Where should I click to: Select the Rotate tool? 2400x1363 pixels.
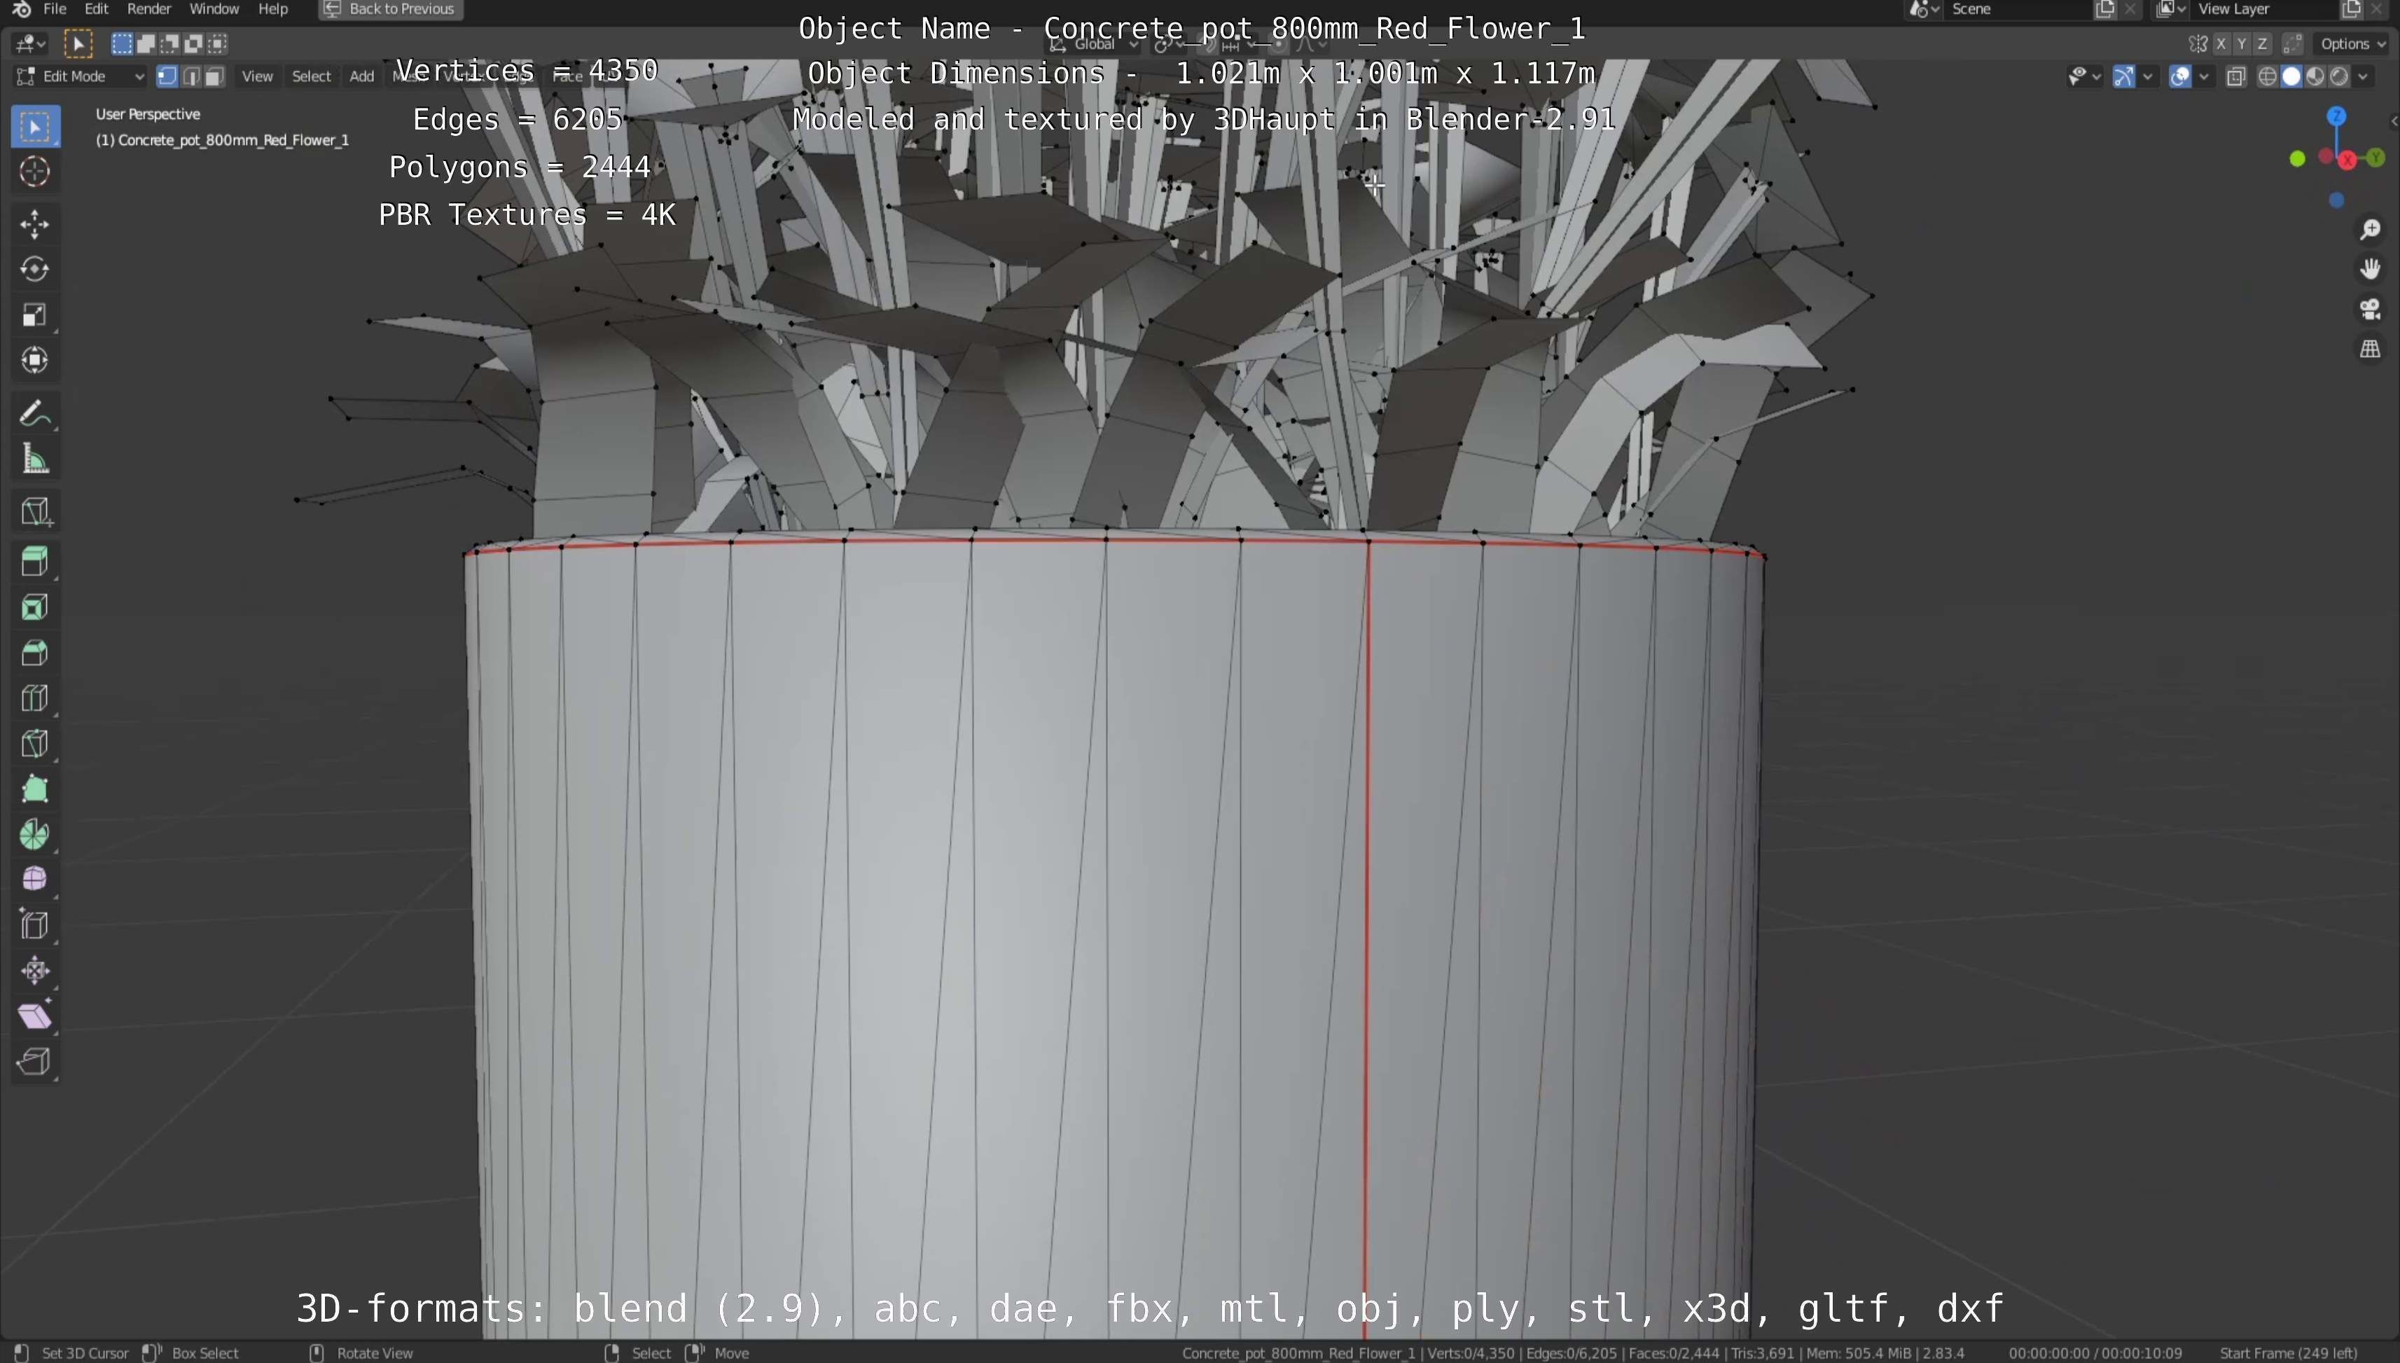point(34,270)
